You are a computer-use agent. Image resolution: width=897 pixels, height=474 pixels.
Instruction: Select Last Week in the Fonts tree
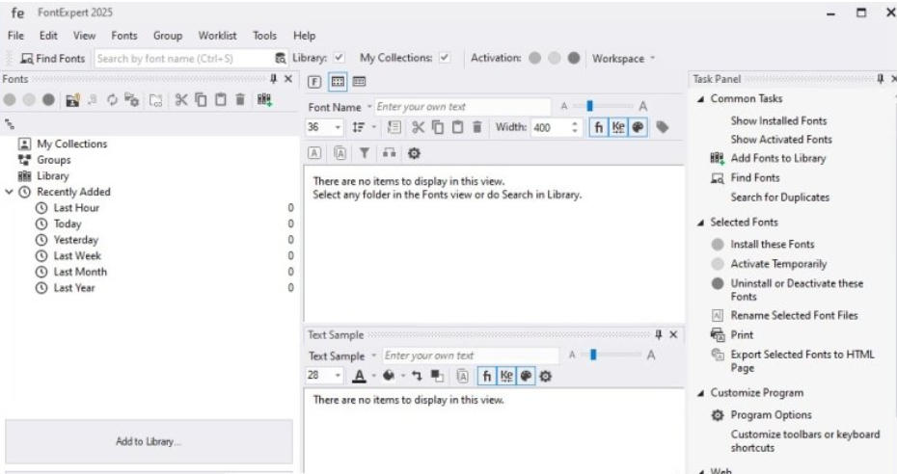tap(77, 256)
